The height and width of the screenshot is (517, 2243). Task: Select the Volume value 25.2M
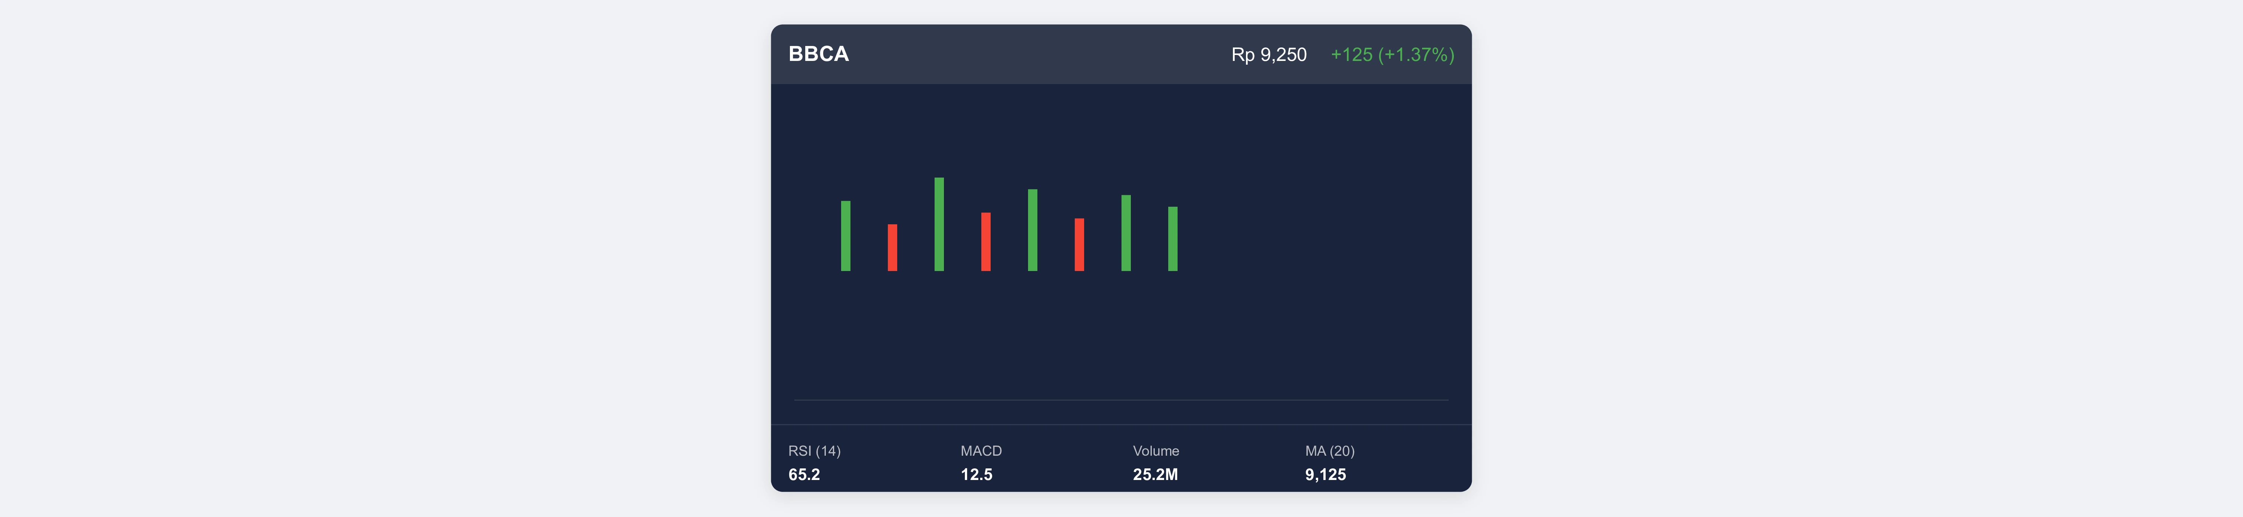pyautogui.click(x=1155, y=474)
